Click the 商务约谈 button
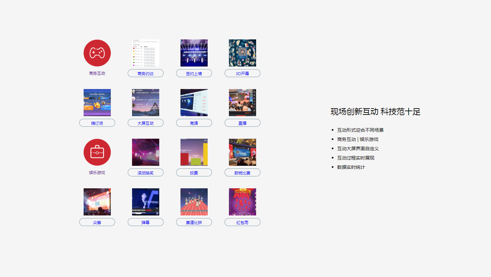This screenshot has height=277, width=491. (146, 73)
